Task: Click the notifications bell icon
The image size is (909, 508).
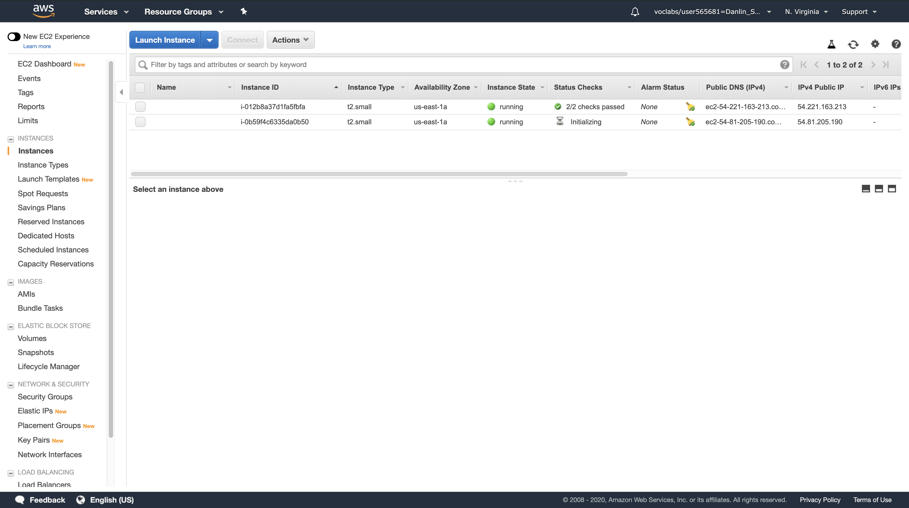Action: 635,12
